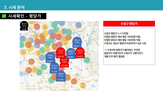The height and width of the screenshot is (91, 163).
Task: Click the 하남시 2,689 blue bubble
Action: pos(77,41)
